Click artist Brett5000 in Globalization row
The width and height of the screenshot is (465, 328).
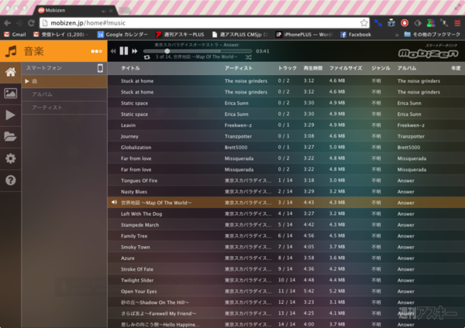236,148
